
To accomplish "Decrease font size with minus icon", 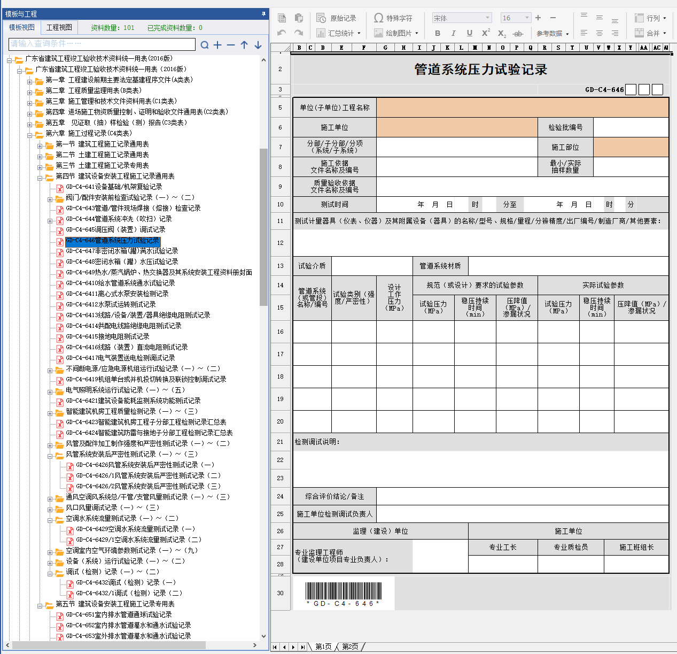I will tap(553, 18).
